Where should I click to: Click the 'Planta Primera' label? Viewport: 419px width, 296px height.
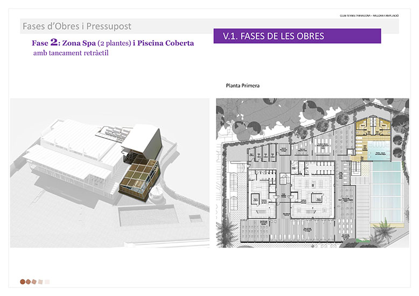click(243, 85)
